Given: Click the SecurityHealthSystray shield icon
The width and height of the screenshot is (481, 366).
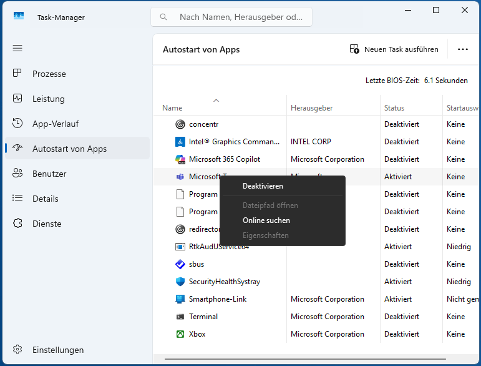Looking at the screenshot, I should (180, 282).
